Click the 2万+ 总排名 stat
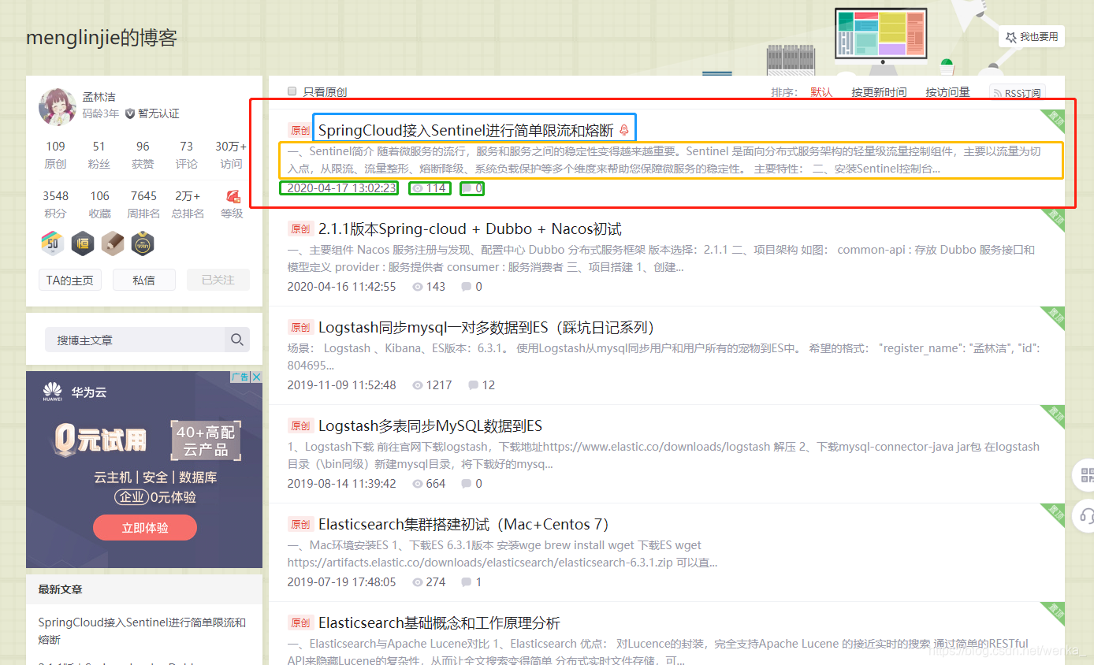Screen dimensions: 1094x665 point(188,205)
